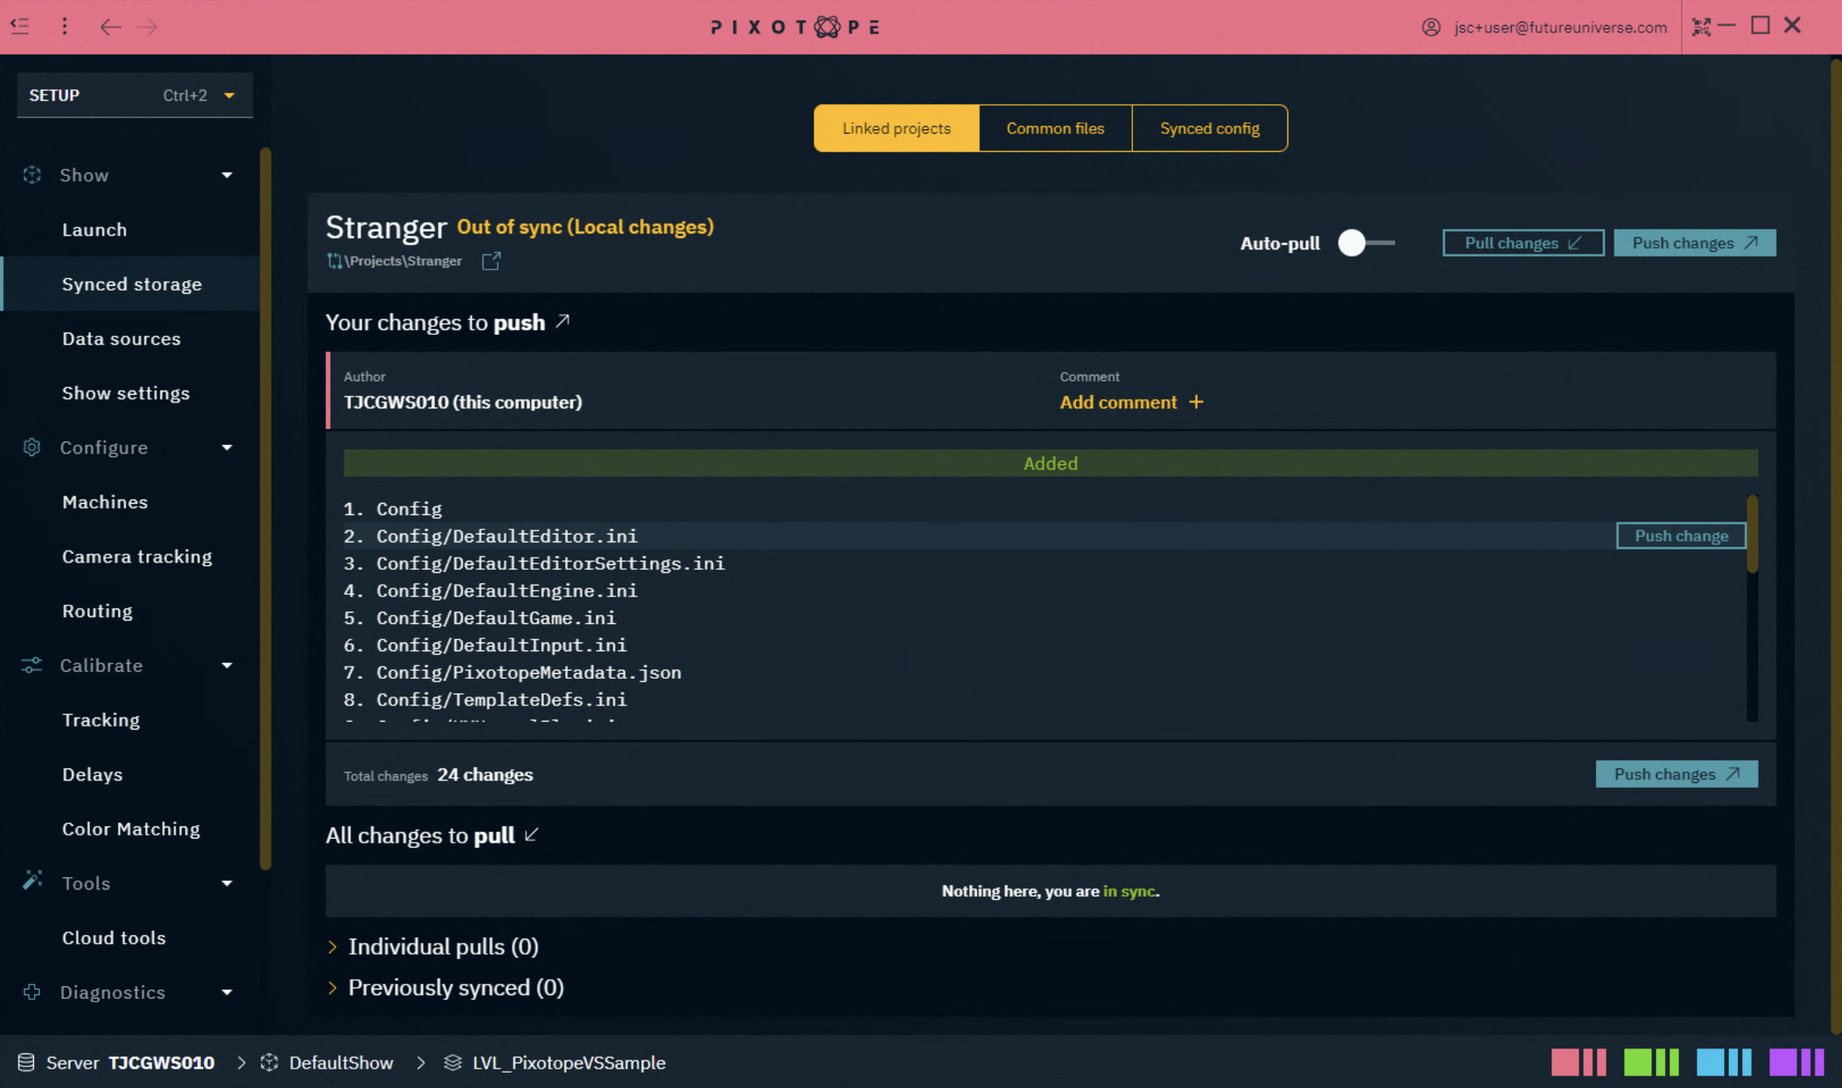Switch to the Synced config tab
The image size is (1842, 1088).
click(x=1209, y=128)
